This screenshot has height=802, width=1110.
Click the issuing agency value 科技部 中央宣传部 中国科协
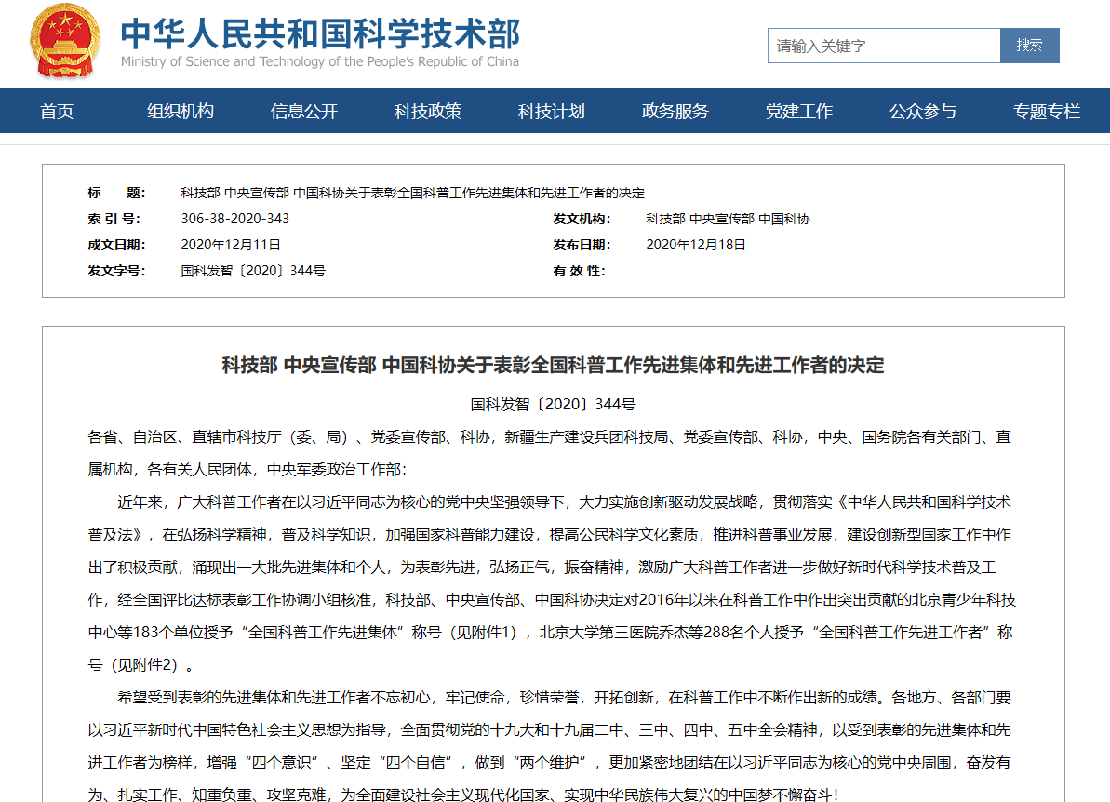[x=728, y=219]
